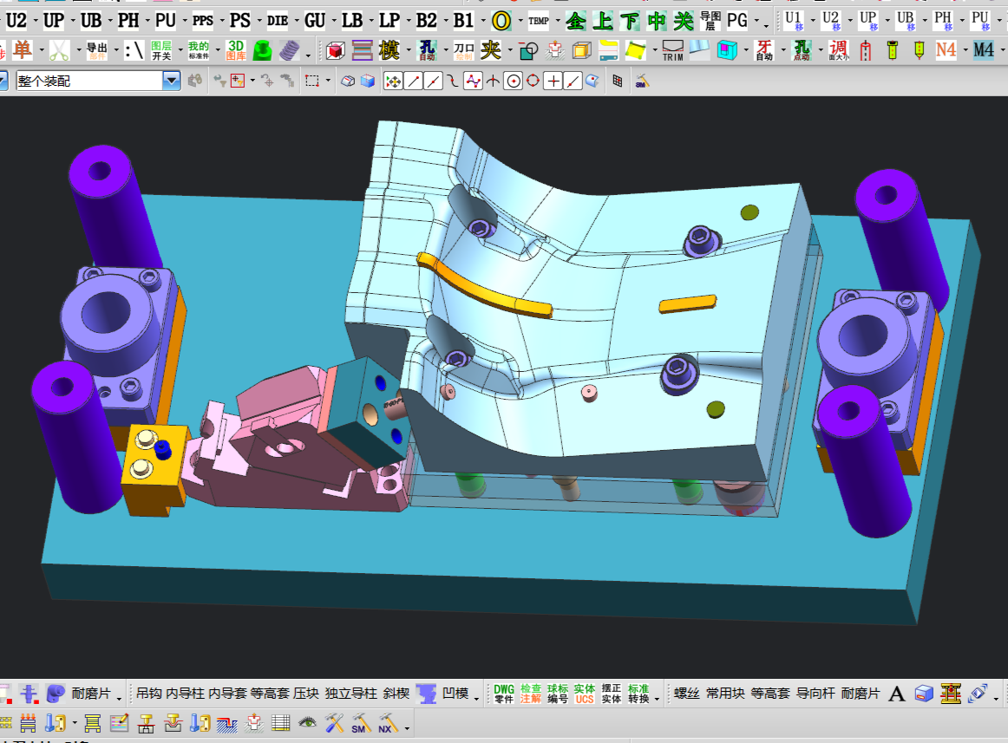Click the 独立导柱 independent guide post button
1008x743 pixels.
(x=351, y=694)
